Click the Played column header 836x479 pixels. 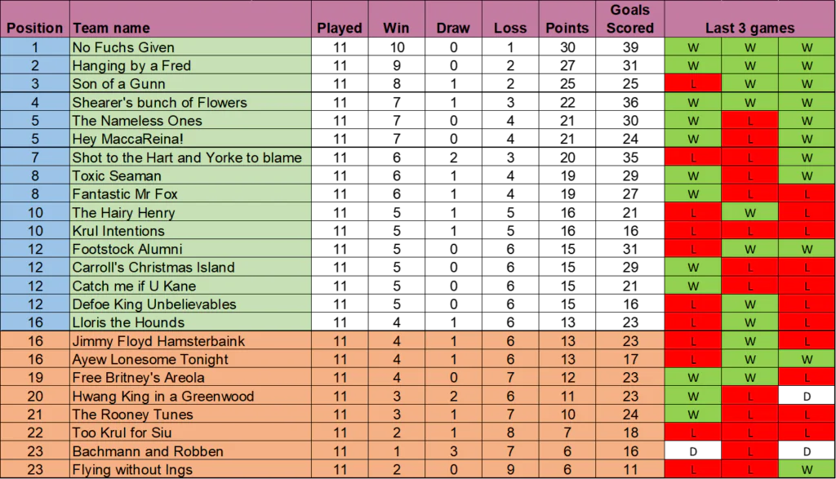pyautogui.click(x=340, y=28)
